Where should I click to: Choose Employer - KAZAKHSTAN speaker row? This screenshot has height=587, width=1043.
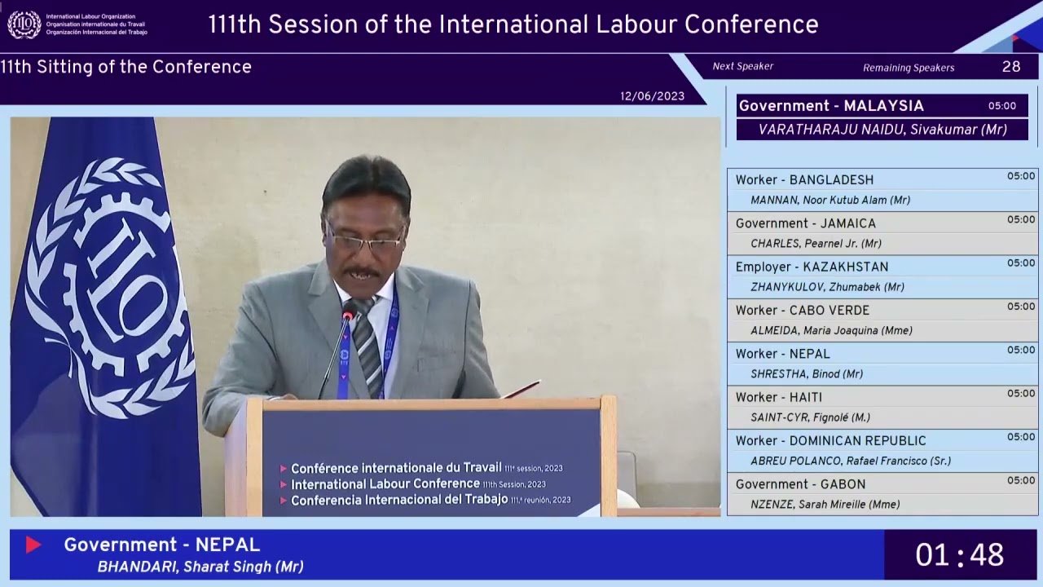click(882, 276)
